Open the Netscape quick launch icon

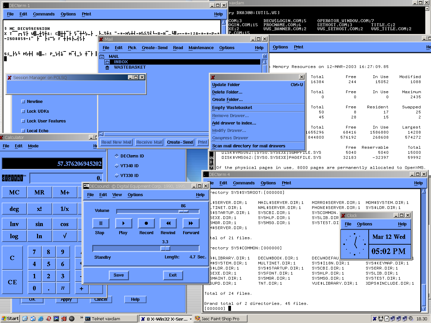click(56, 319)
